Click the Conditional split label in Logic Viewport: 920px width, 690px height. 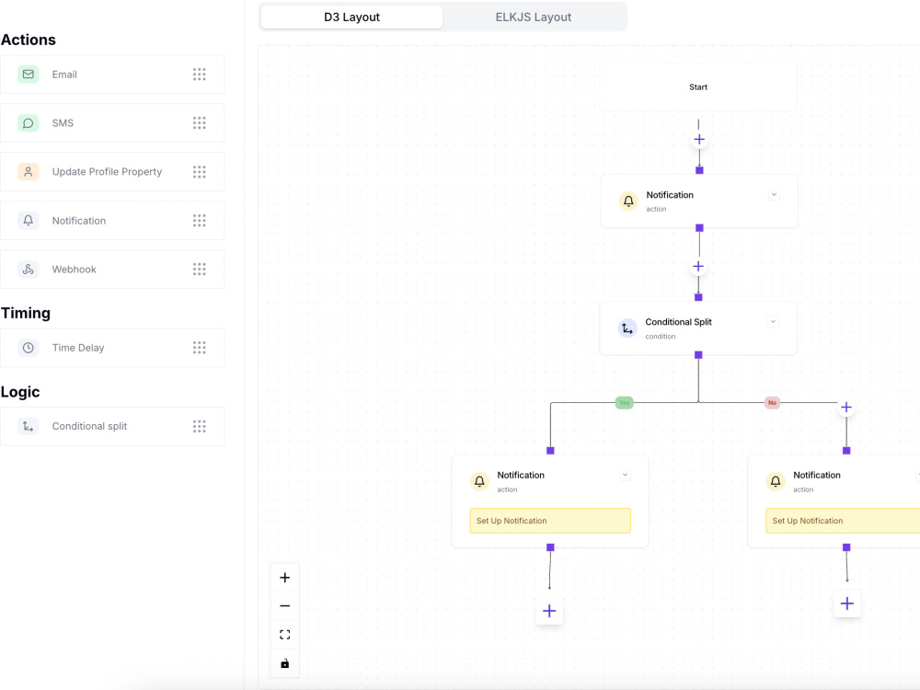pos(89,427)
